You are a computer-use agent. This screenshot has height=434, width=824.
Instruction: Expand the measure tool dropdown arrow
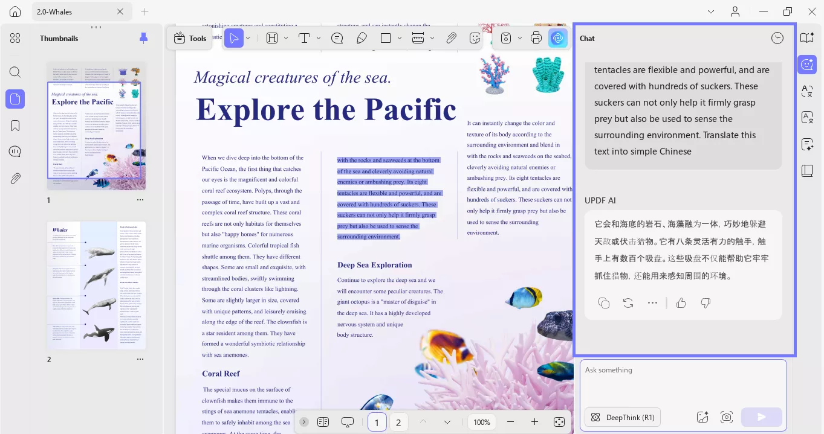pos(432,38)
